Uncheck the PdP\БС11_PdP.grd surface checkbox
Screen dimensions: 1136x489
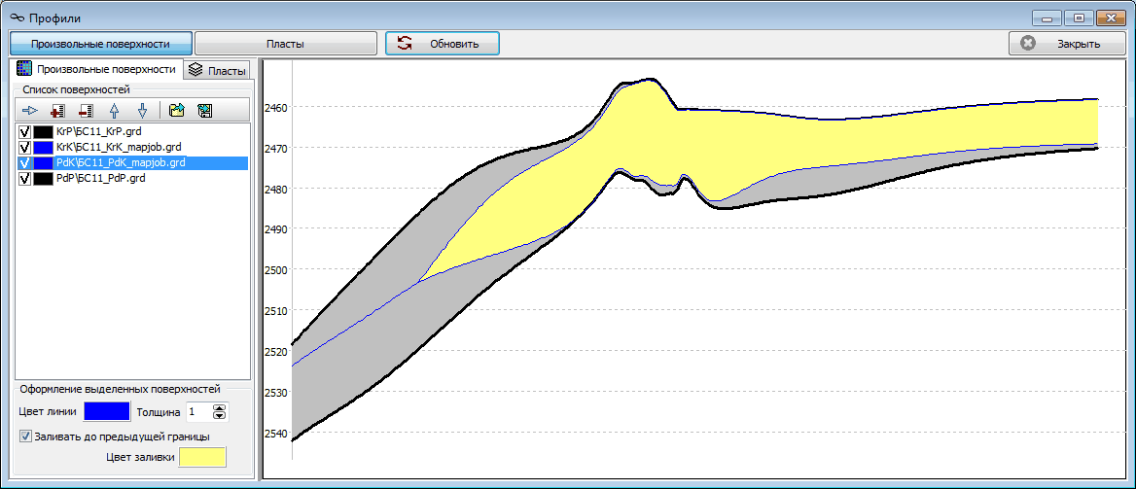[24, 178]
